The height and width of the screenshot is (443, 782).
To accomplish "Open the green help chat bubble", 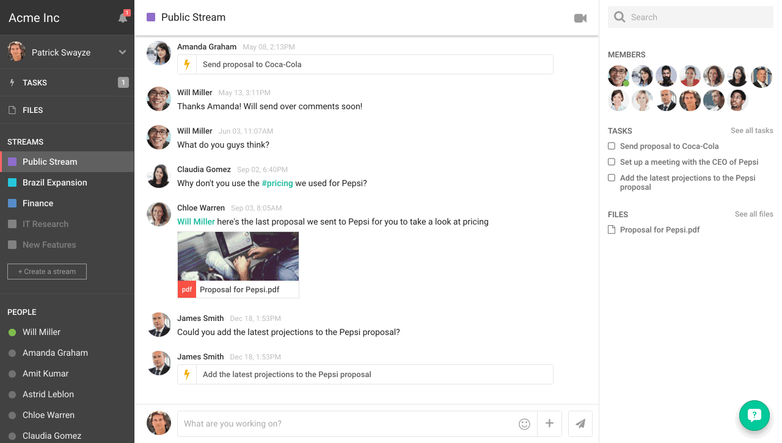I will click(x=754, y=415).
